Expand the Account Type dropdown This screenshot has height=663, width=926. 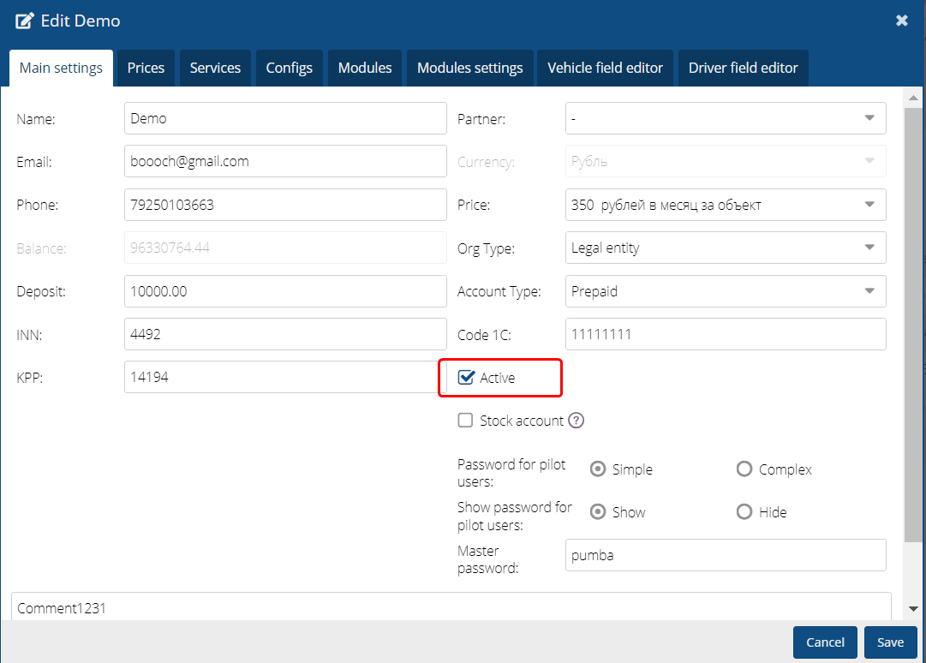click(x=869, y=291)
